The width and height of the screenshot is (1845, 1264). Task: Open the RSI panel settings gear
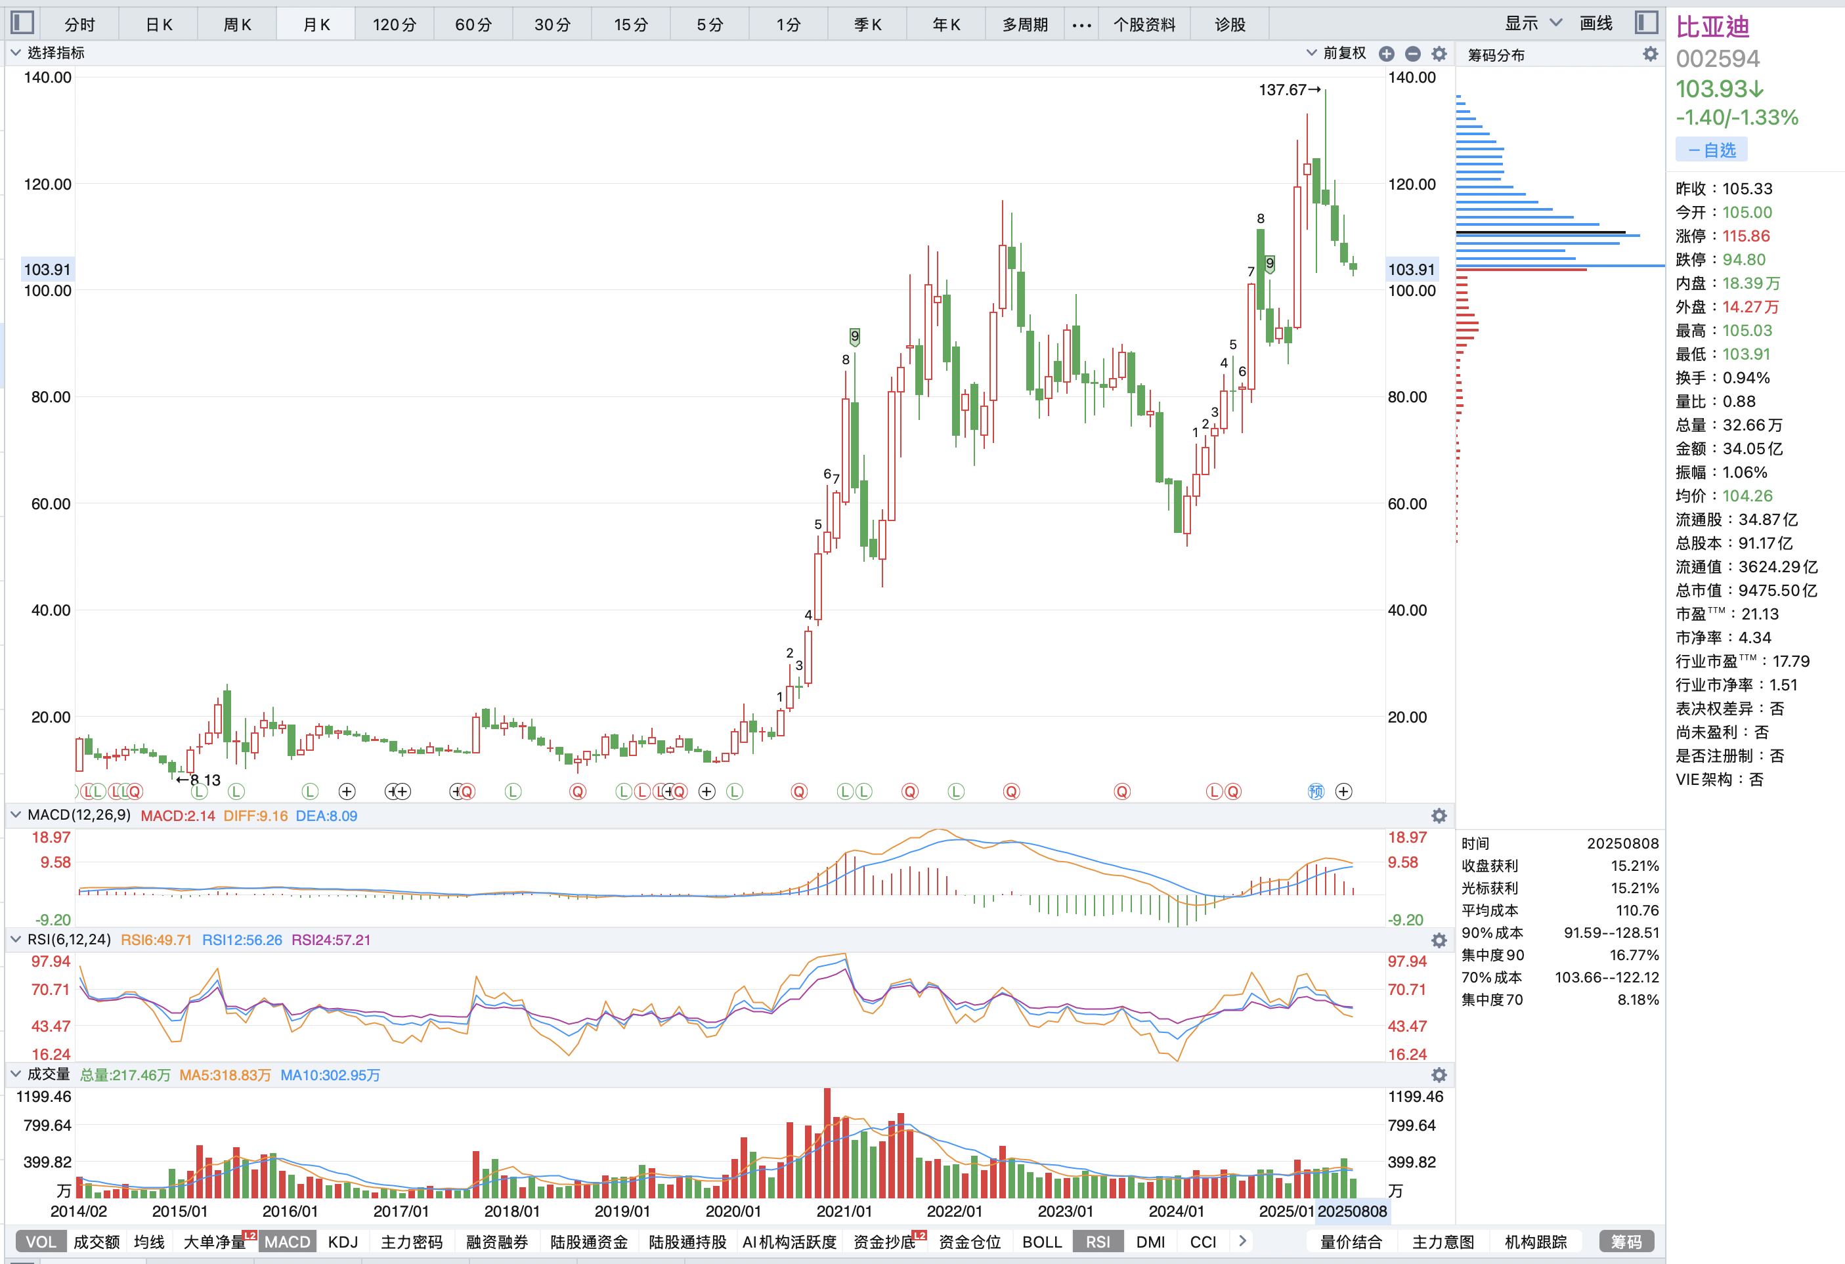click(1439, 940)
